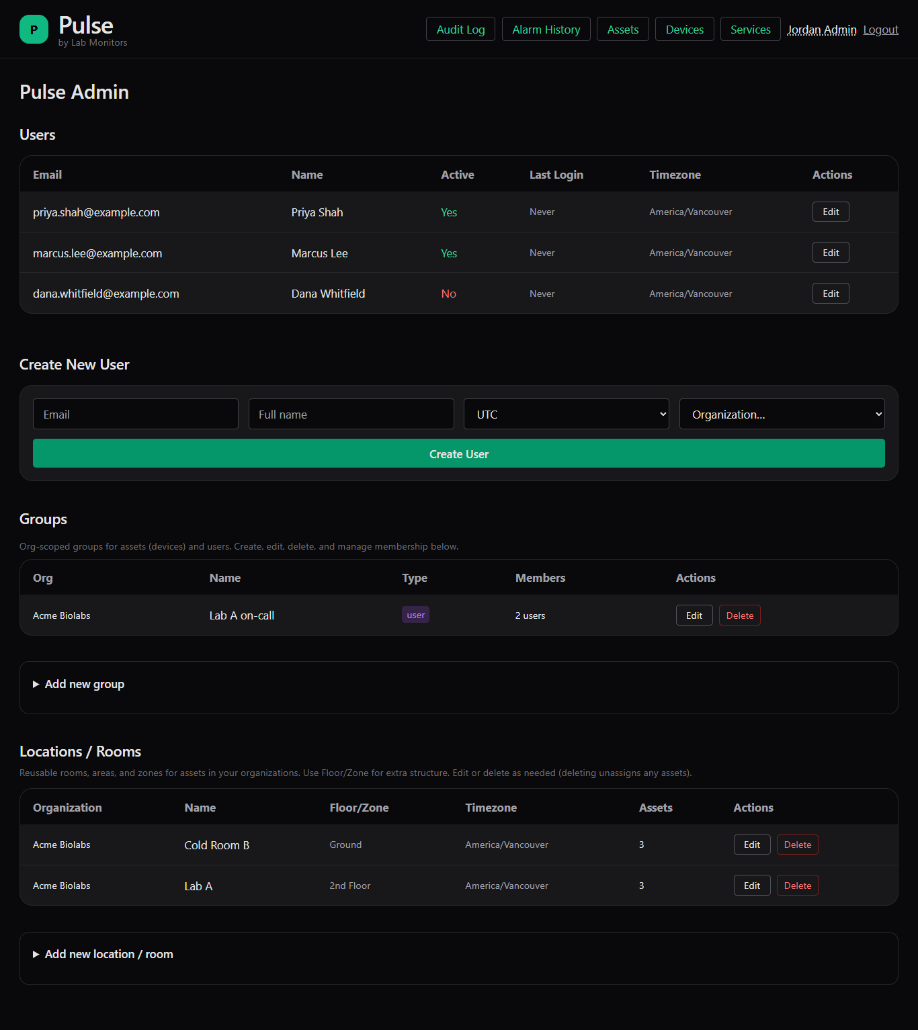Click the red No active status
The image size is (918, 1030).
point(448,294)
